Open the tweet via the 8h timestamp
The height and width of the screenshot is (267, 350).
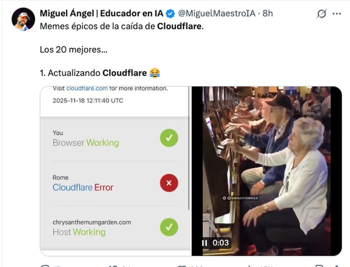point(268,14)
